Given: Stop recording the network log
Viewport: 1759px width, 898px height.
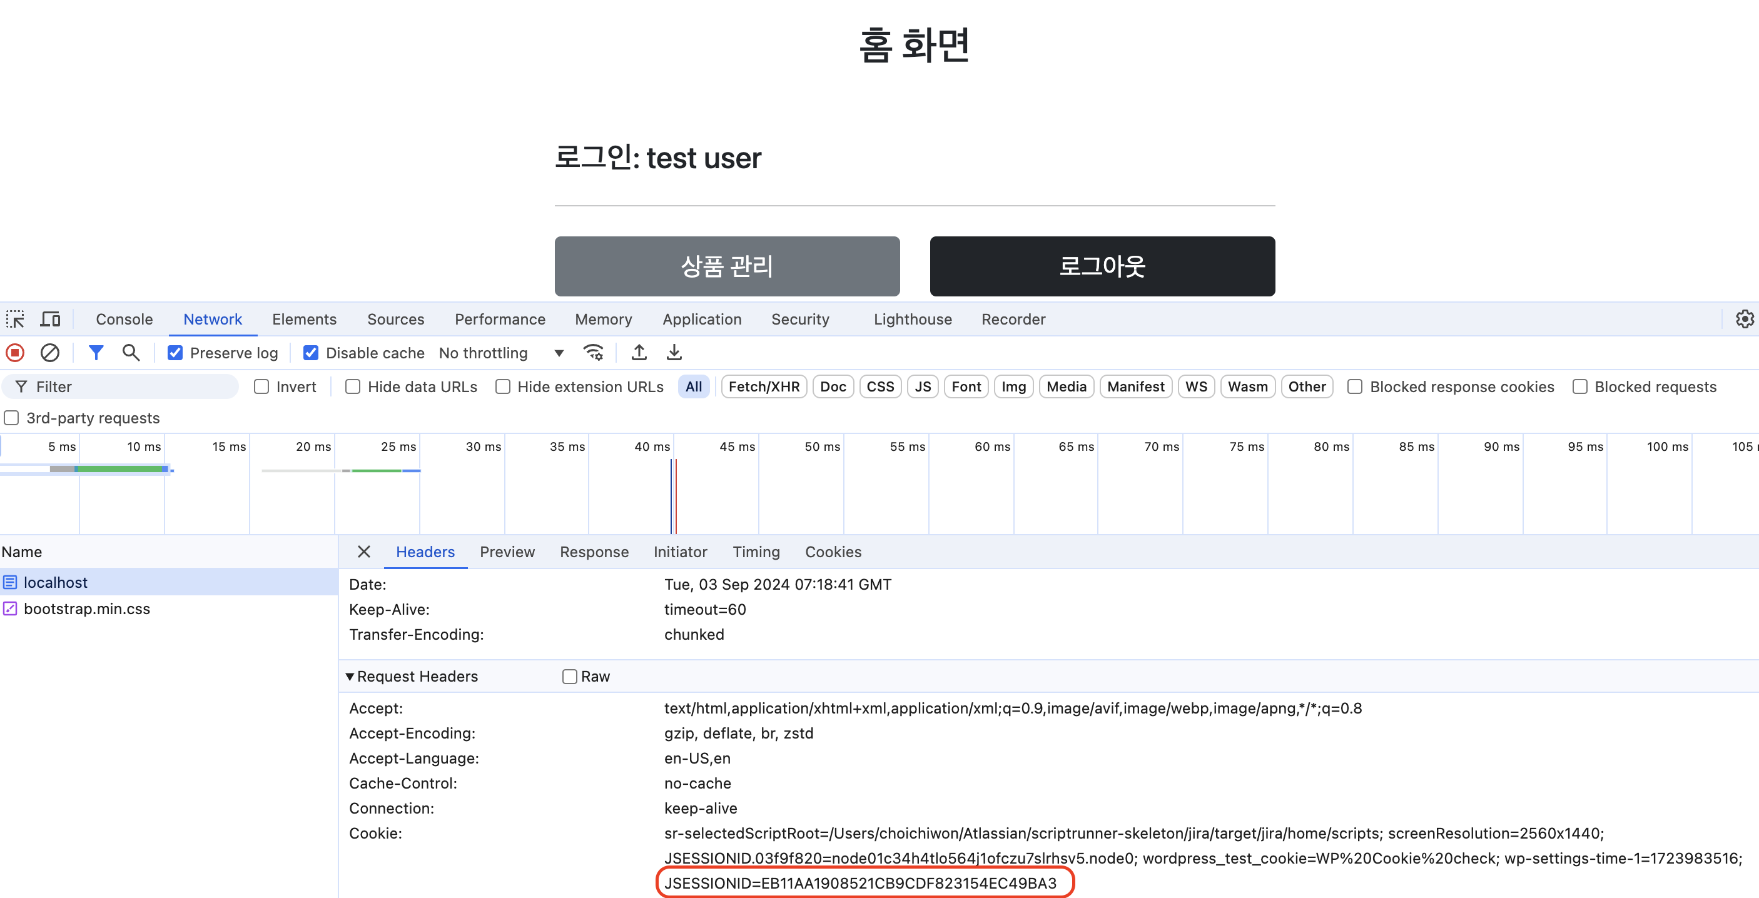Looking at the screenshot, I should [x=15, y=352].
